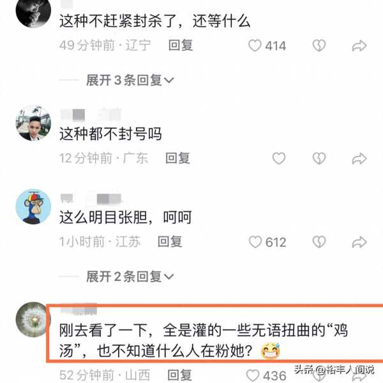383x383 pixels.
Task: Like the 封杀 comment with 414 likes
Action: (x=255, y=45)
